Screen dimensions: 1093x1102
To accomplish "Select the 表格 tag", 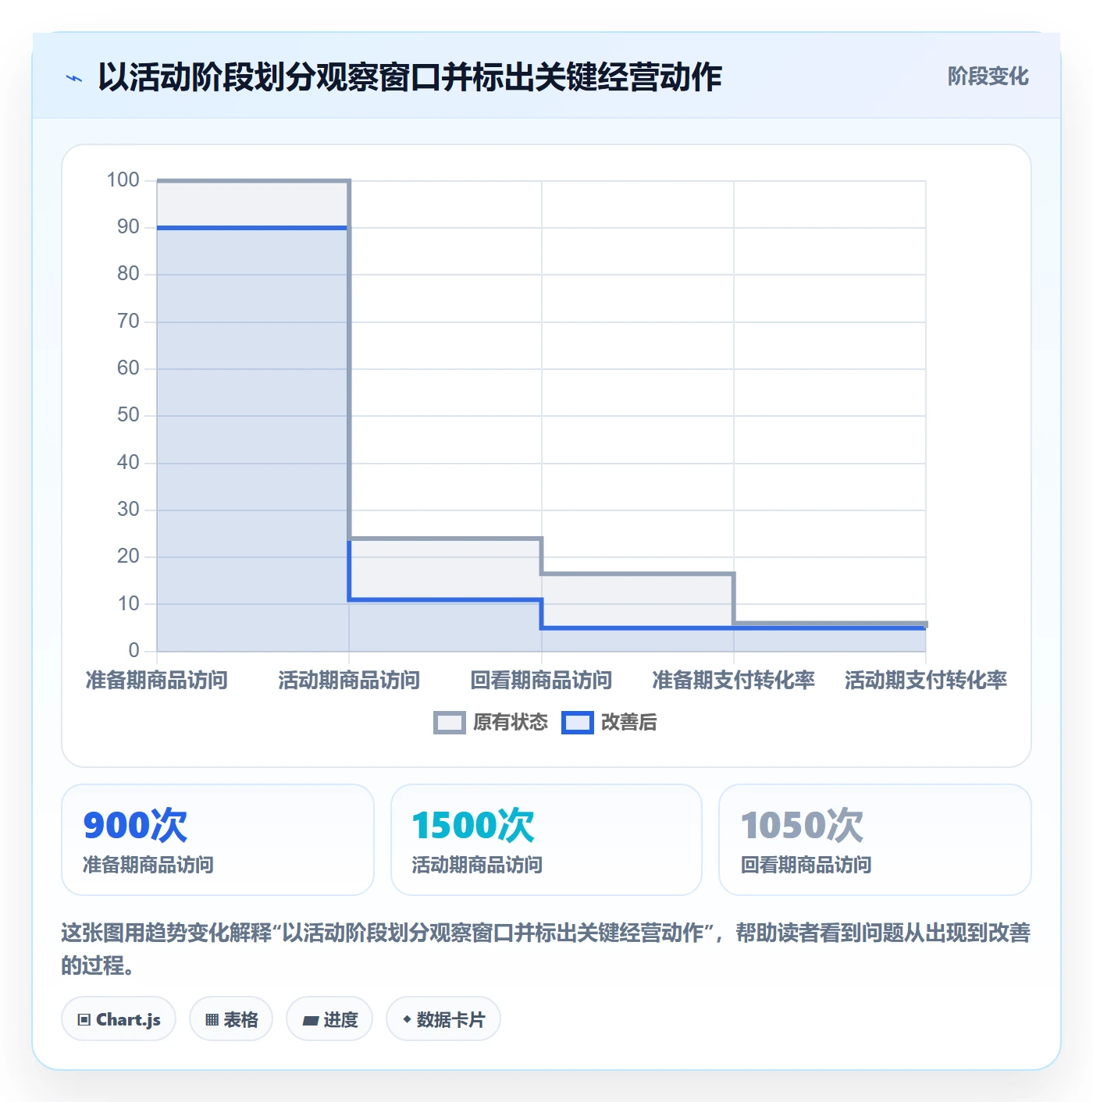I will pyautogui.click(x=231, y=1019).
